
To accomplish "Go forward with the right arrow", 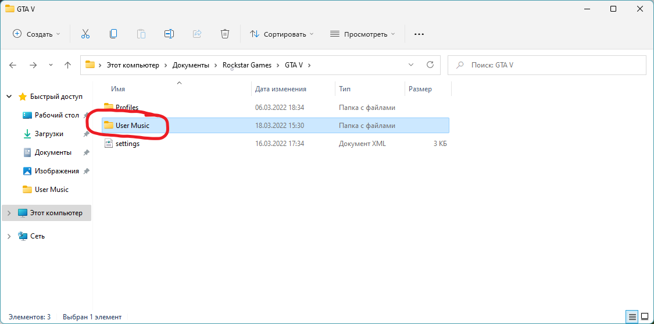I will point(33,65).
